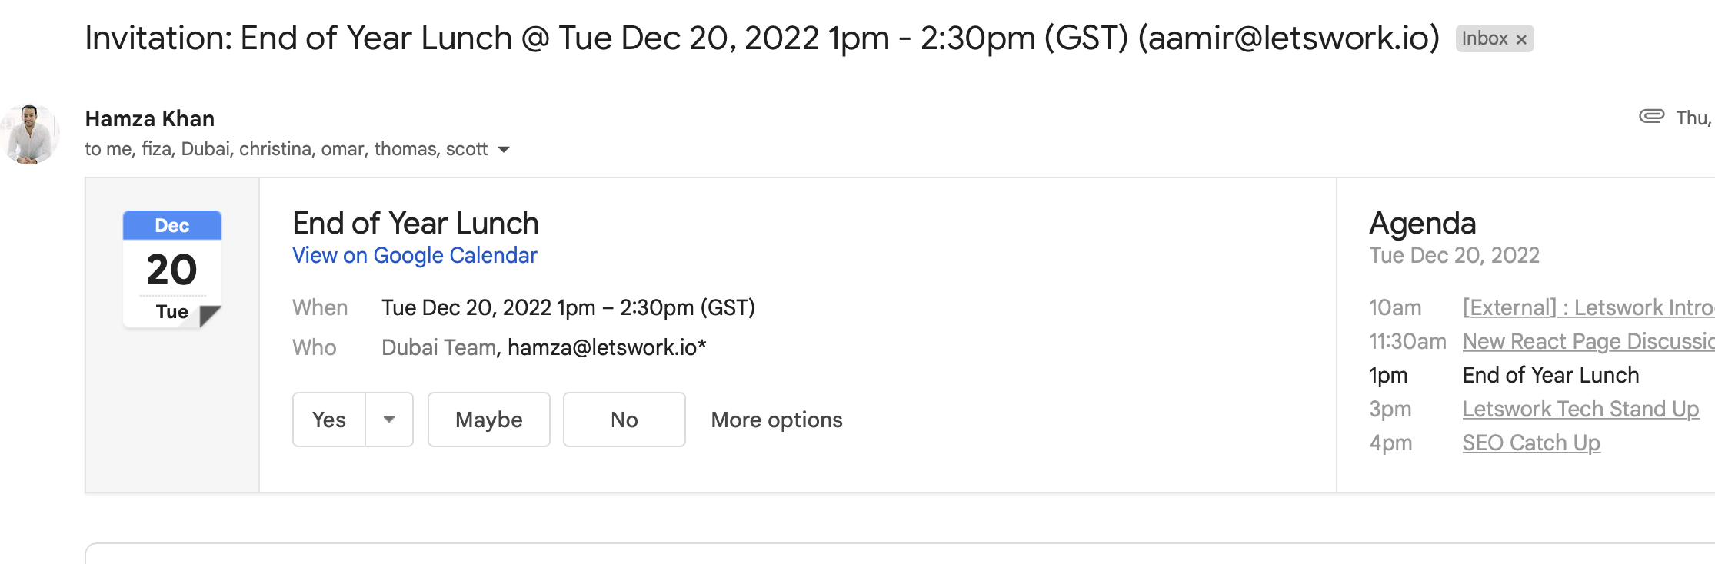Open the SEO Catch Up event
This screenshot has width=1715, height=564.
(1531, 443)
